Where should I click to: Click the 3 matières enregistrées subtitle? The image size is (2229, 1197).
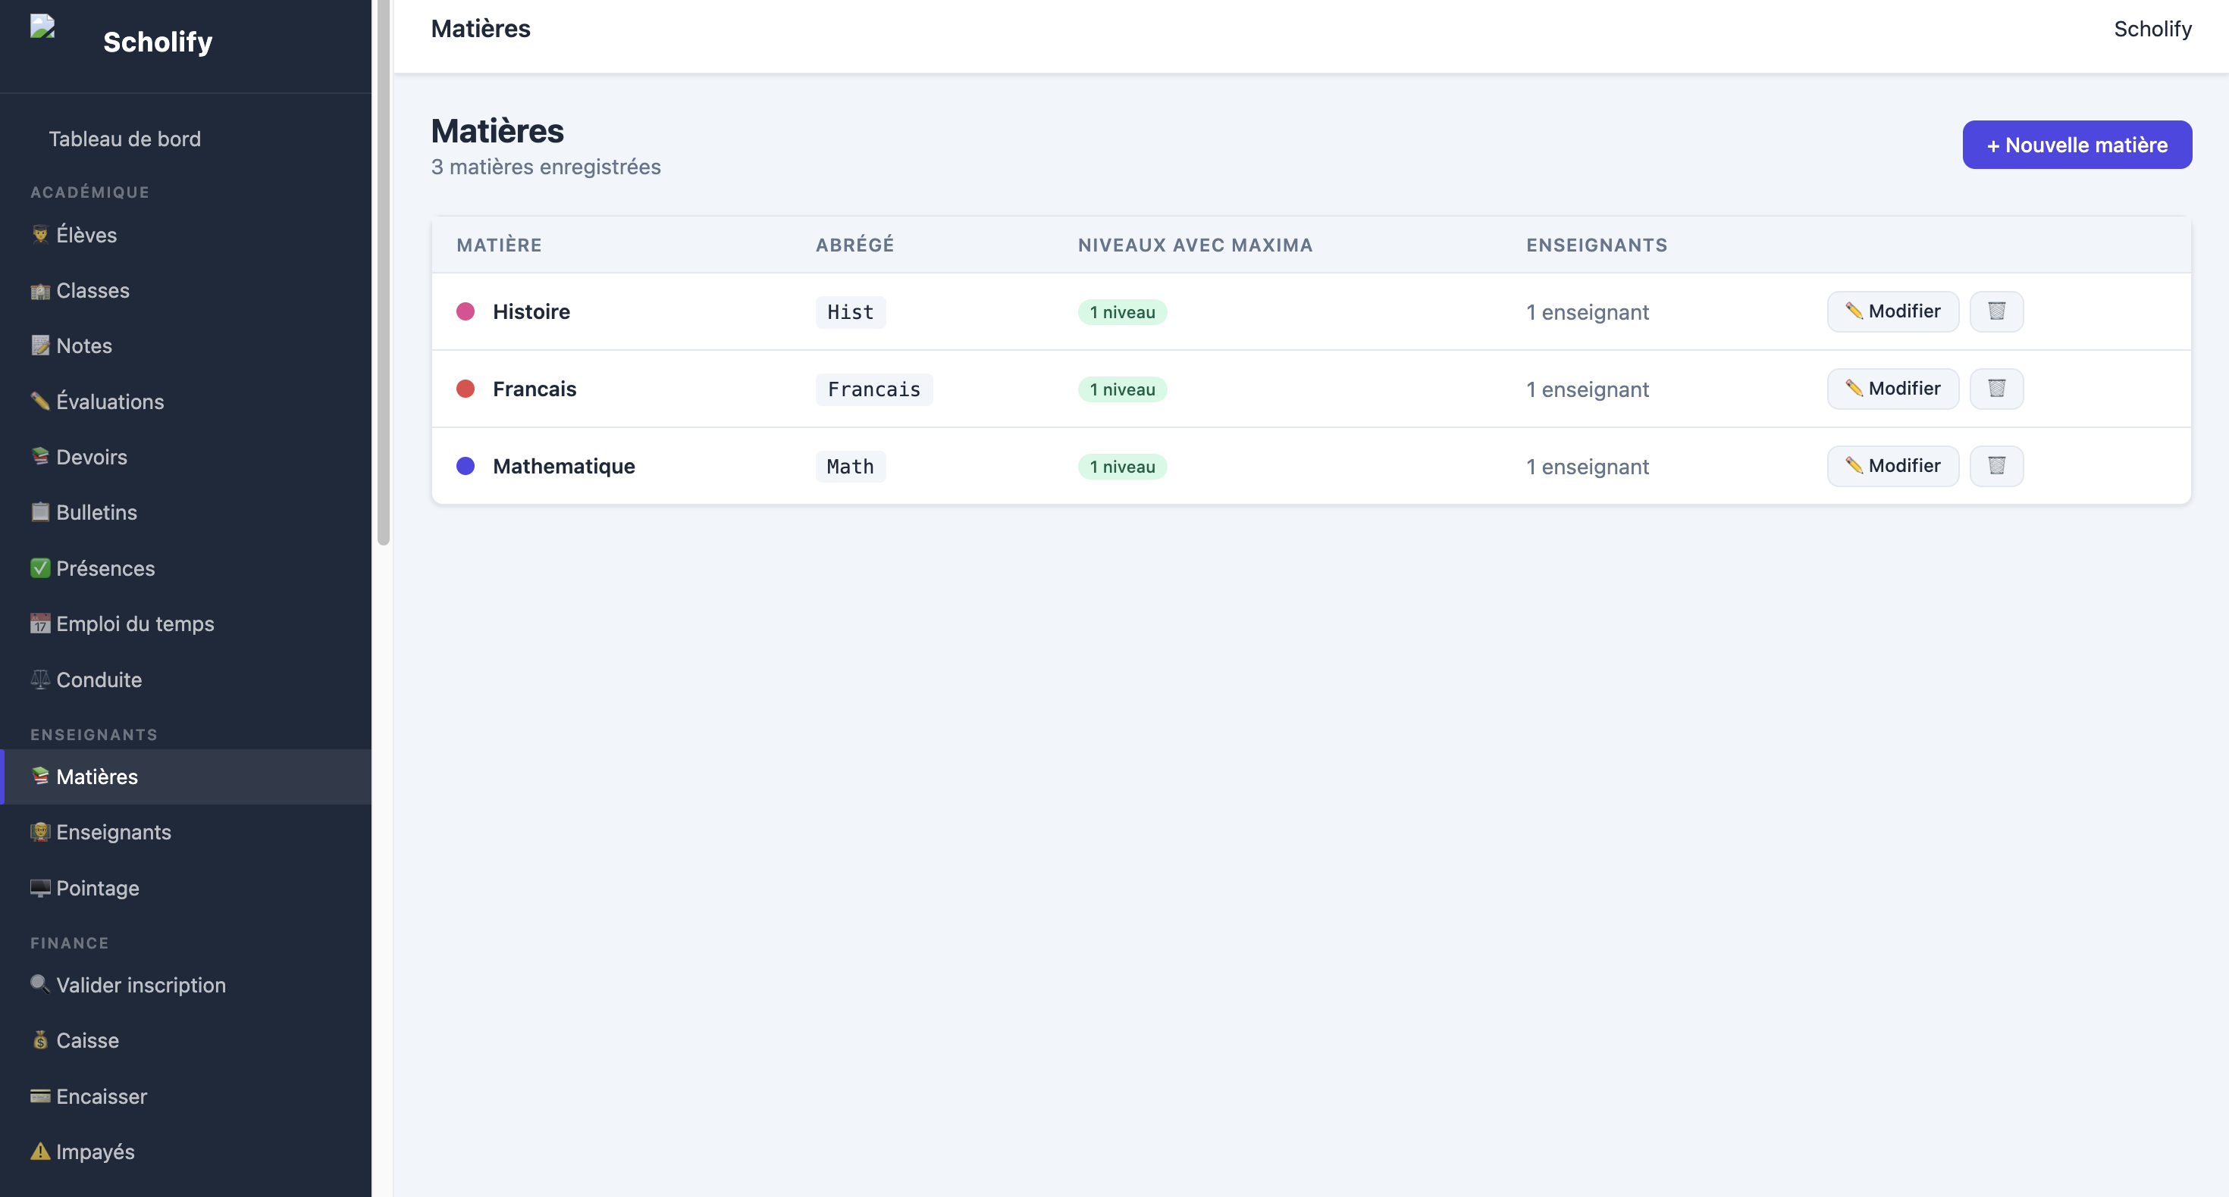(x=545, y=167)
